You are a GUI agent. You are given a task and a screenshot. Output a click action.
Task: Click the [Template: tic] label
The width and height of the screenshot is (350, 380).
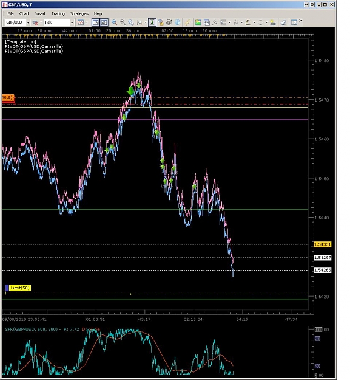(x=21, y=42)
